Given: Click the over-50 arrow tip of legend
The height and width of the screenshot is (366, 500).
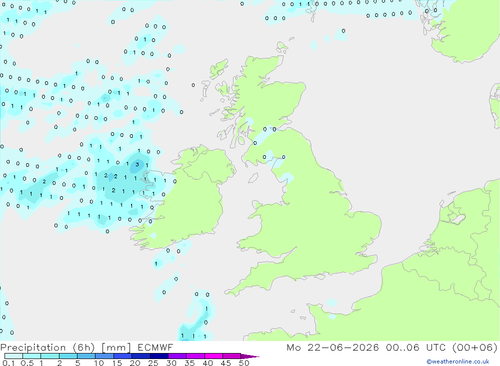Looking at the screenshot, I should (x=250, y=357).
